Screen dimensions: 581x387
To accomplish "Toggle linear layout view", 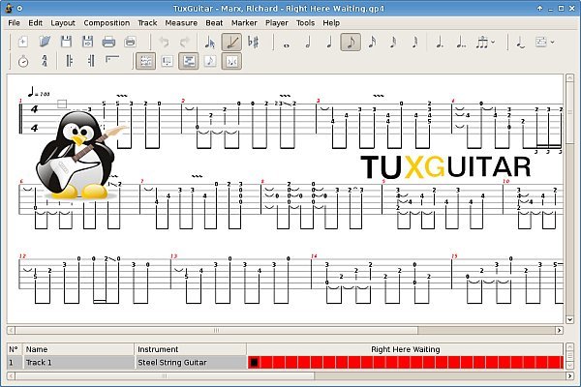I will point(168,61).
